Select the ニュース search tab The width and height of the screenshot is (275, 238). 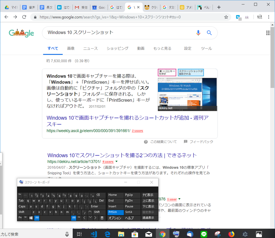coord(91,48)
